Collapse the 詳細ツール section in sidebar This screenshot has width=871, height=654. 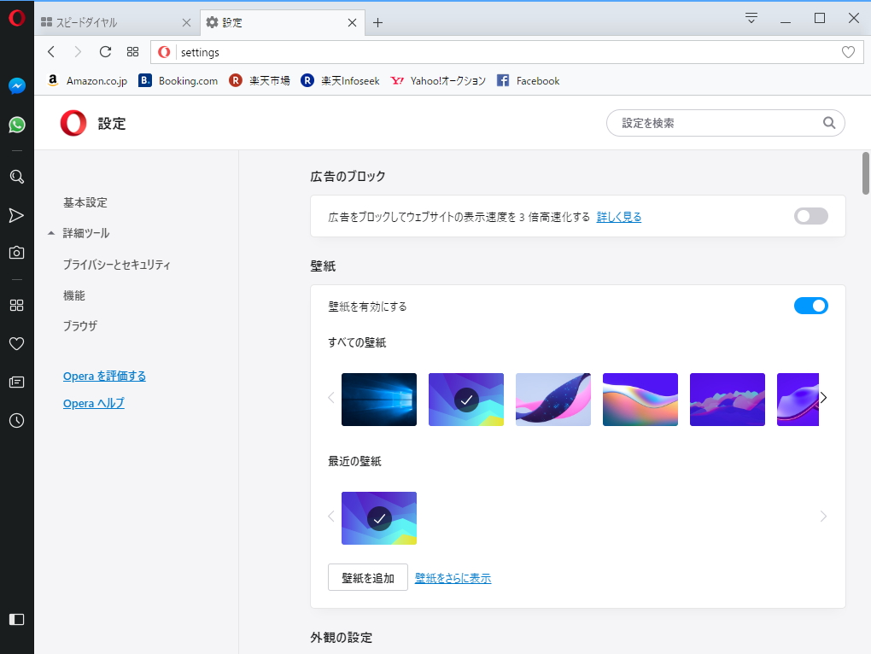click(50, 232)
